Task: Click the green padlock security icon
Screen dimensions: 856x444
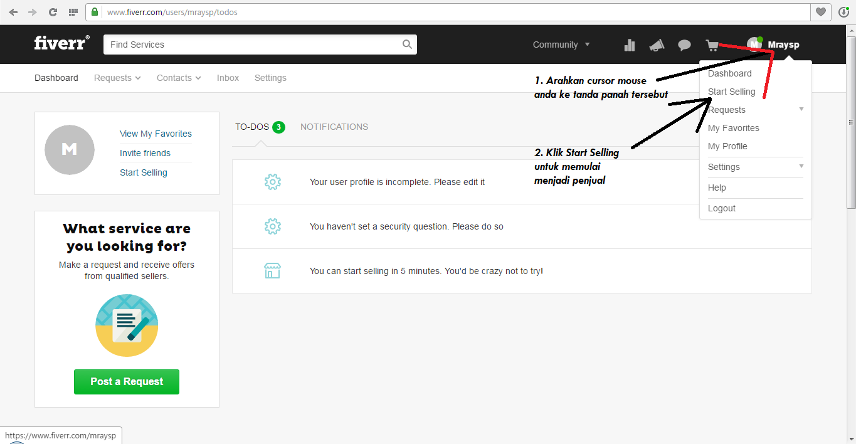Action: (95, 12)
